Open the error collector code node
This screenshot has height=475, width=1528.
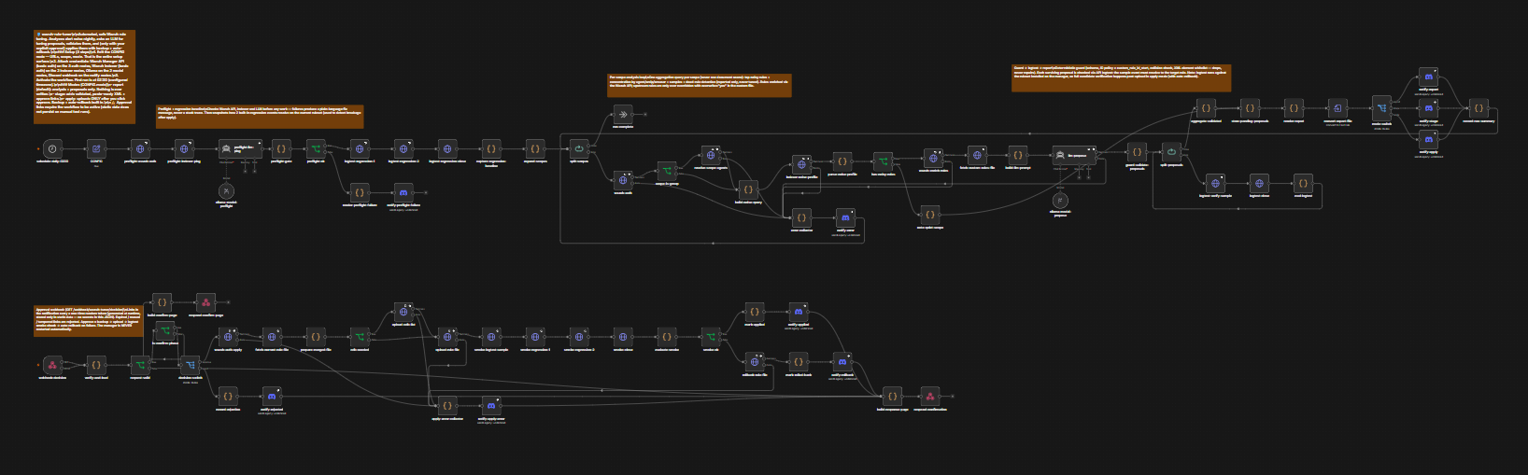(x=801, y=217)
